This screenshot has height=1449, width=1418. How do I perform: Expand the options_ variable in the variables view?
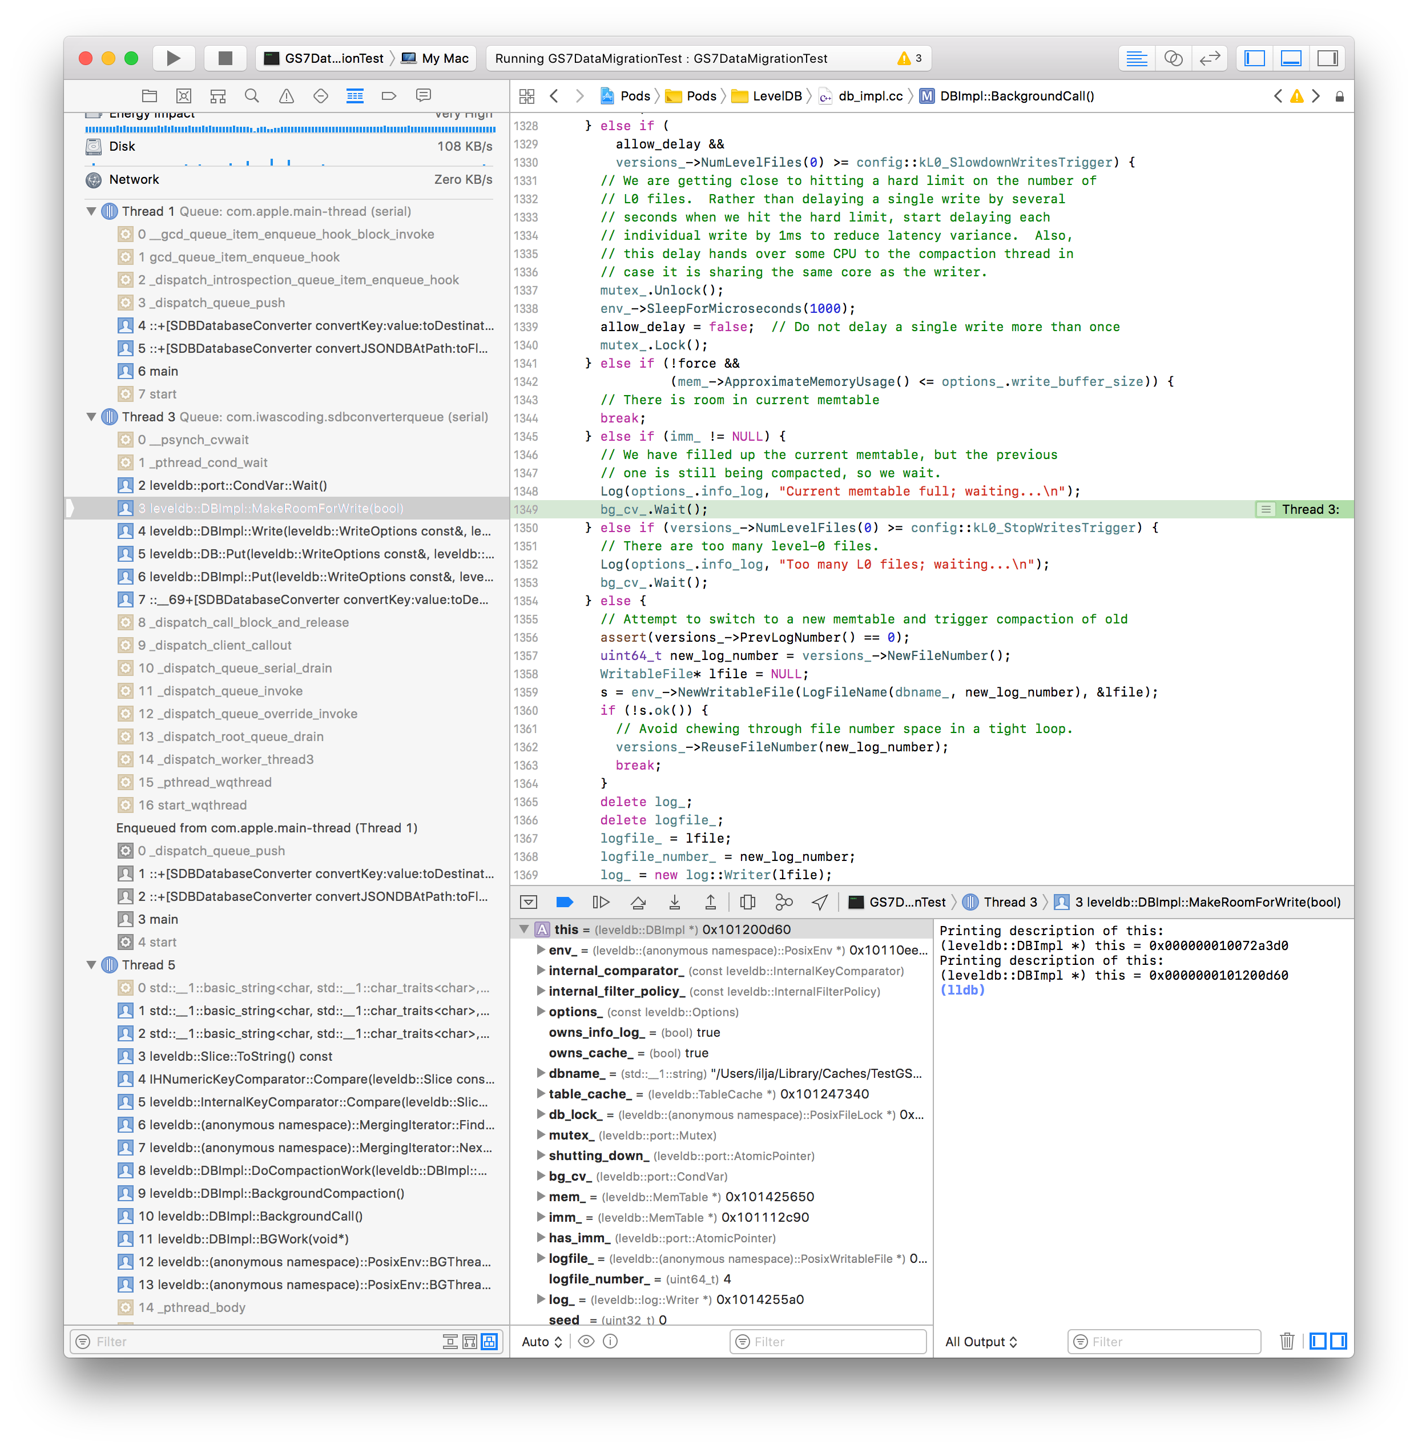[540, 1012]
